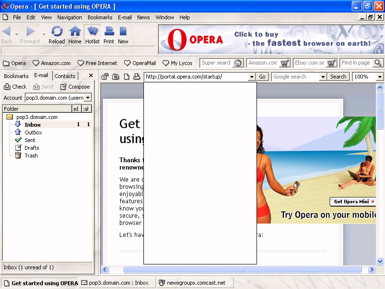Click the Print toolbar icon

pyautogui.click(x=109, y=35)
